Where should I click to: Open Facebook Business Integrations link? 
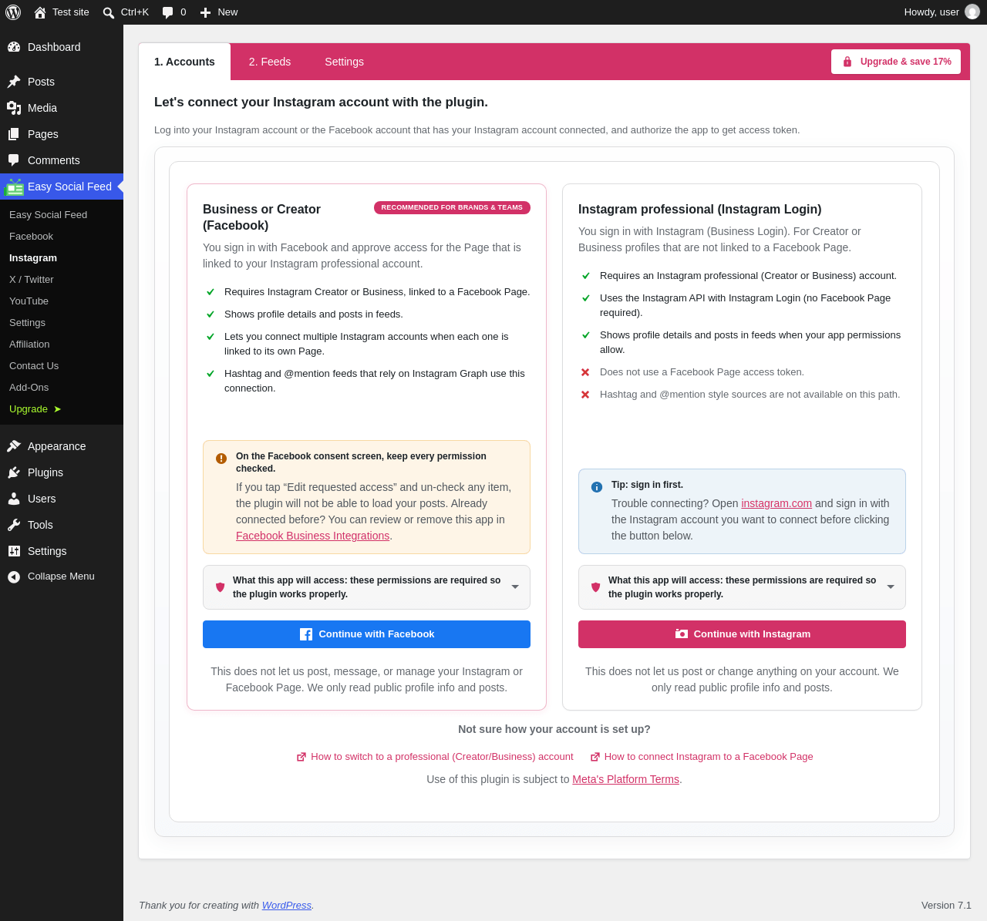[312, 536]
